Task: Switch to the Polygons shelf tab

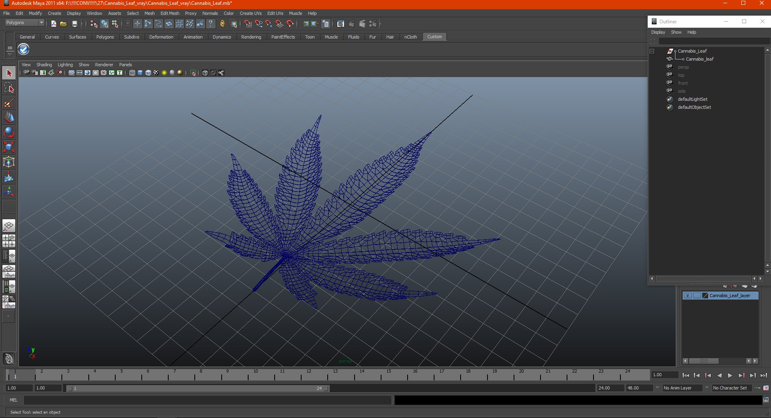Action: (x=105, y=37)
